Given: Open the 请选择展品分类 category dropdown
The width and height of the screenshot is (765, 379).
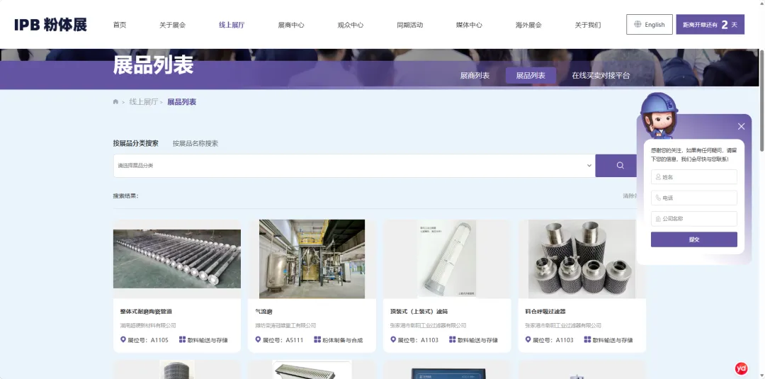Looking at the screenshot, I should (x=354, y=165).
